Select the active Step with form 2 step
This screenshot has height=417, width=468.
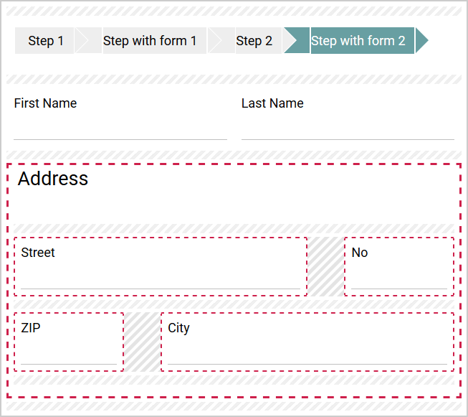coord(358,41)
